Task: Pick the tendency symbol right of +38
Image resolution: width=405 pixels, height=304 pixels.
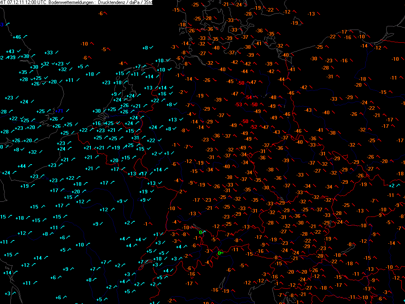Action: point(33,56)
